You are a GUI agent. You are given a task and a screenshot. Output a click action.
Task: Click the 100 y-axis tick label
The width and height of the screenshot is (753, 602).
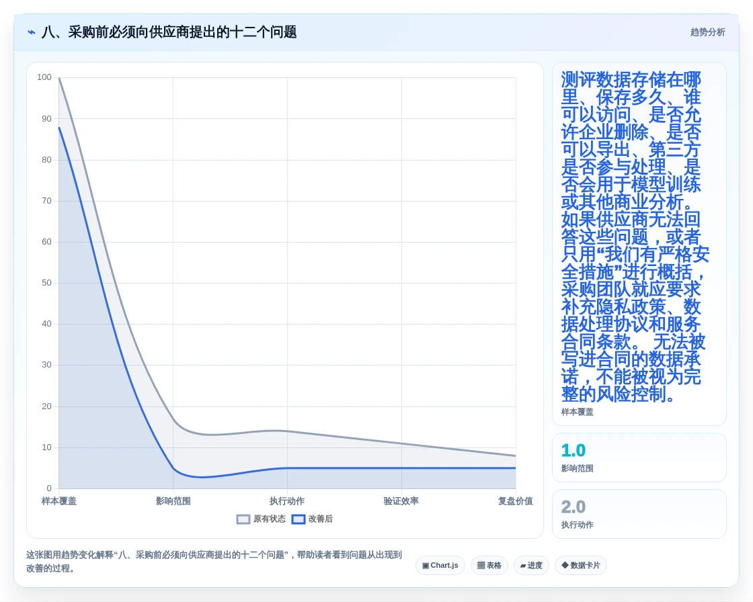click(x=44, y=77)
